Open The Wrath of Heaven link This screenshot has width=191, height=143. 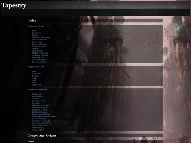(40, 107)
